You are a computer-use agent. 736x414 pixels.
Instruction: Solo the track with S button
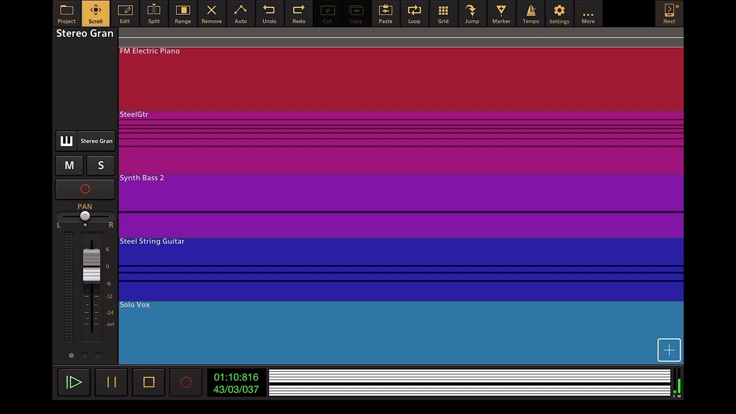coord(101,166)
